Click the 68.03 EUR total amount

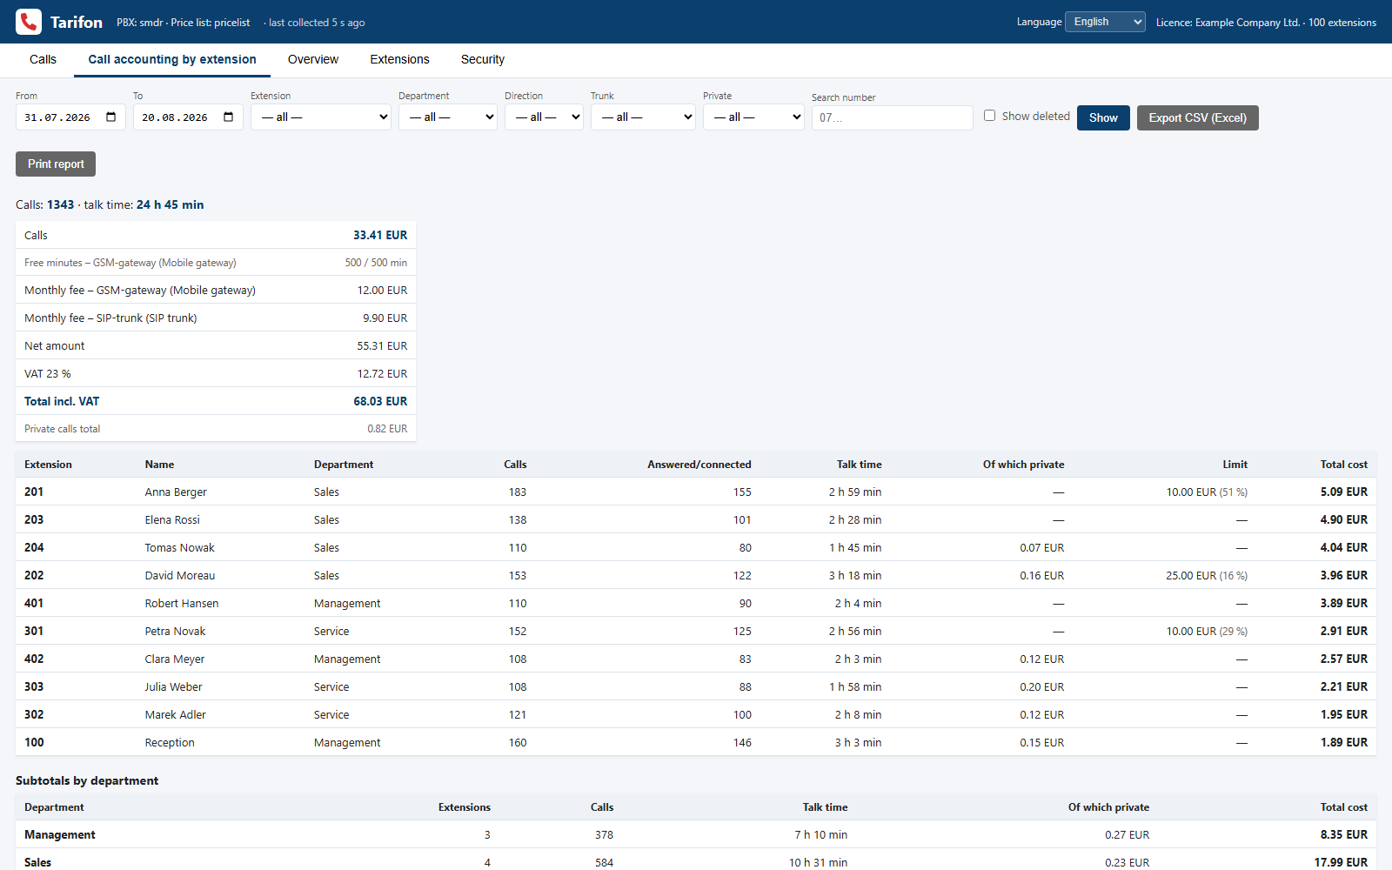(x=380, y=401)
